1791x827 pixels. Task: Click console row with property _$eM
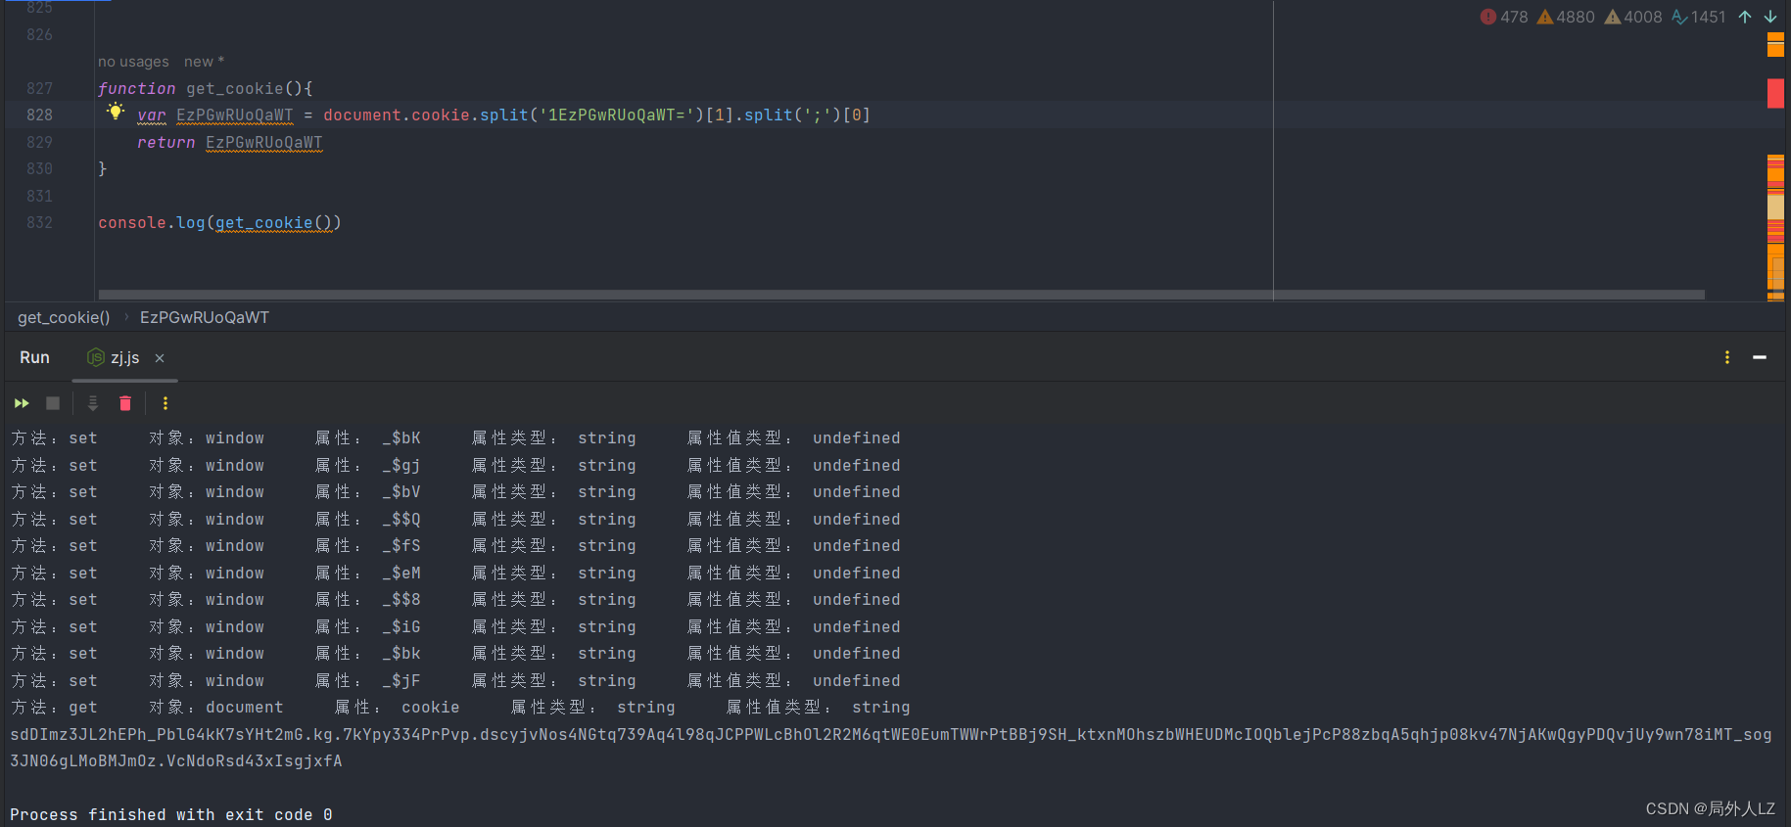pyautogui.click(x=455, y=574)
